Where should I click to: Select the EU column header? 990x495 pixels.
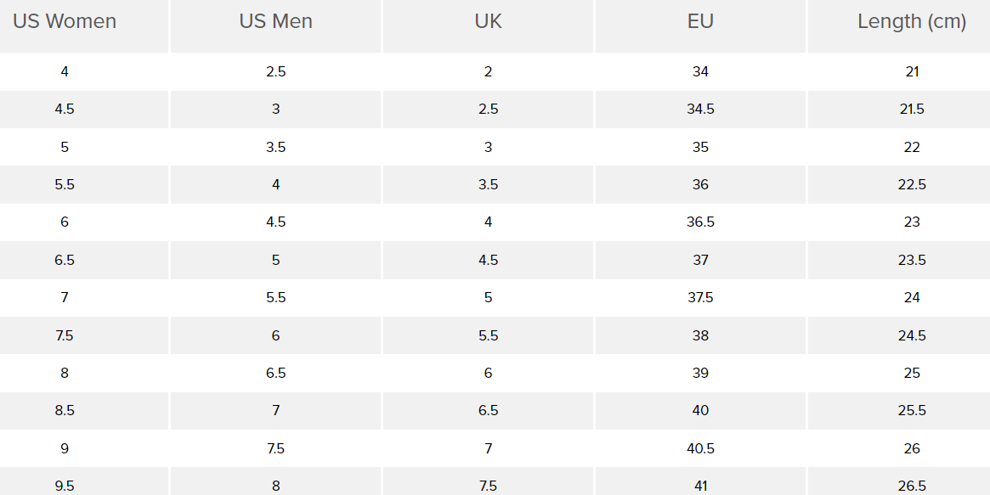[700, 21]
